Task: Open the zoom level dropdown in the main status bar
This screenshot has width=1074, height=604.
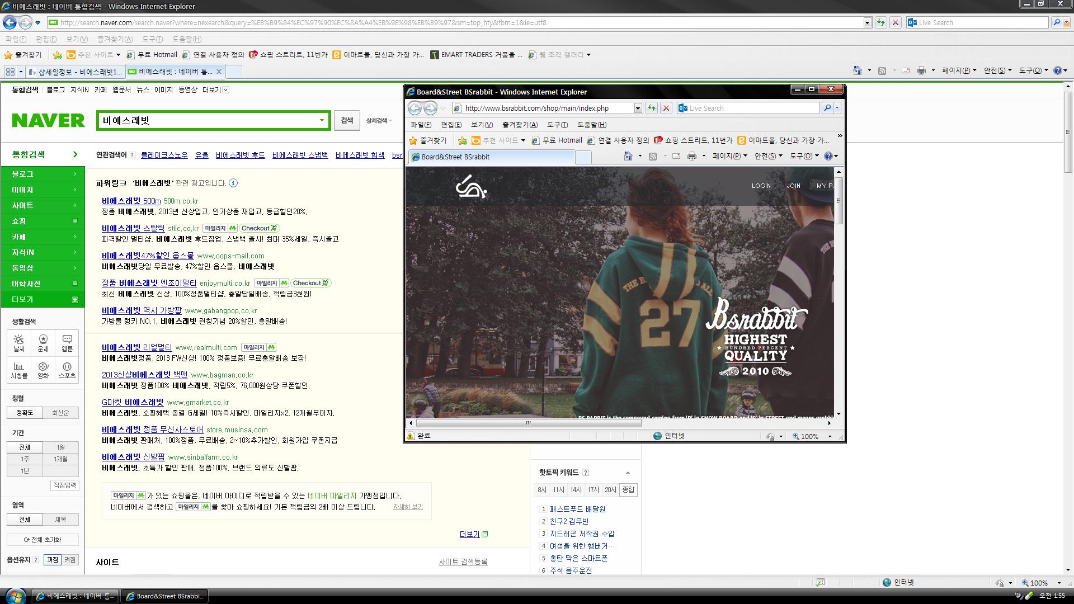Action: pos(1059,583)
